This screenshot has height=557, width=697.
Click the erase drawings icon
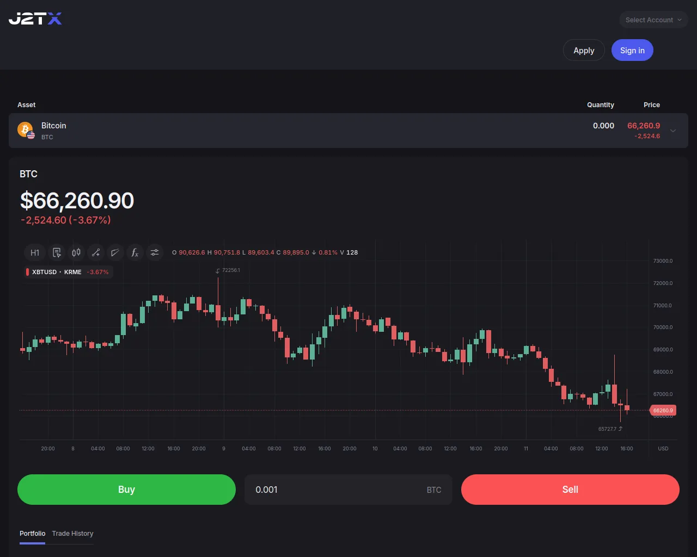pos(115,252)
